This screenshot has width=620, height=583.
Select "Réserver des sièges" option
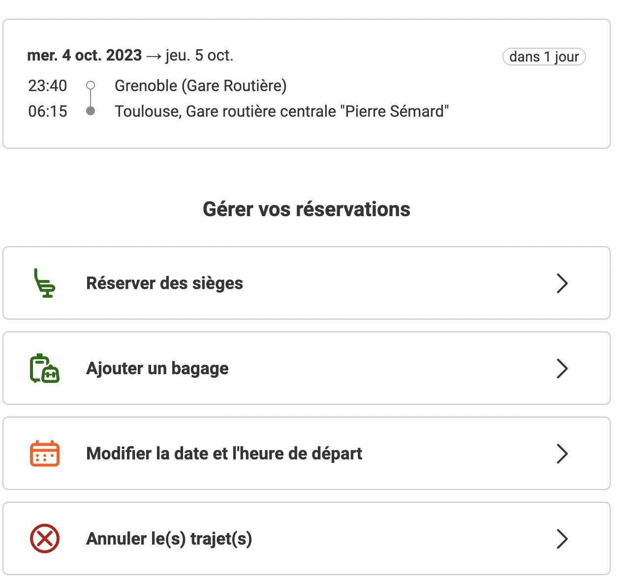(164, 283)
